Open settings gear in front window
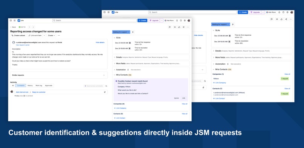Image resolution: width=304 pixels, height=148 pixels. point(185,21)
